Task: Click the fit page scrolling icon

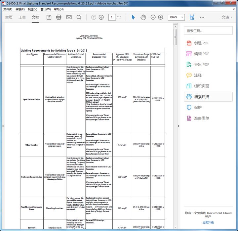Action: tap(192, 17)
